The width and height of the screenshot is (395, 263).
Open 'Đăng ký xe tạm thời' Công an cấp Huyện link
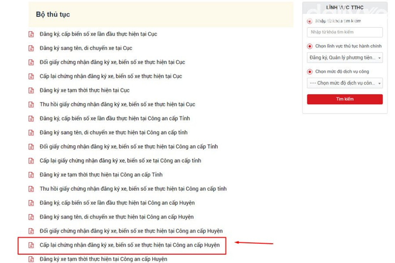(x=103, y=259)
